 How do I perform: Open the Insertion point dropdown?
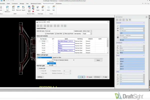pyautogui.click(x=91, y=31)
